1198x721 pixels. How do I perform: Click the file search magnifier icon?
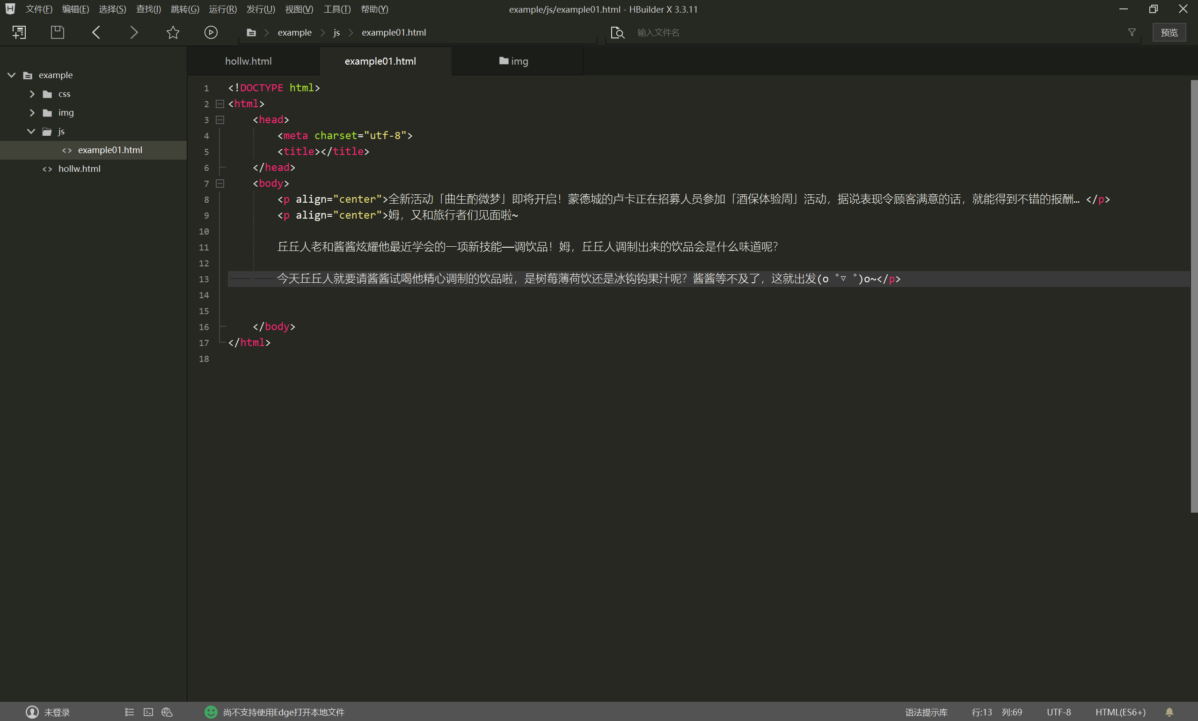pyautogui.click(x=617, y=33)
